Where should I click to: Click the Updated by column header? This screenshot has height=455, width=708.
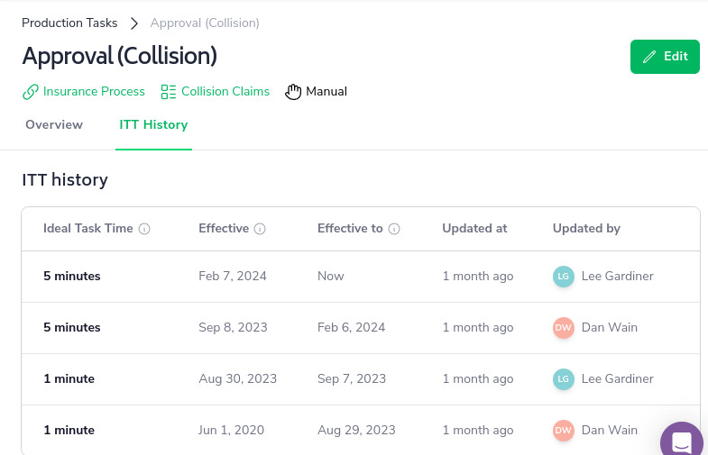tap(586, 229)
